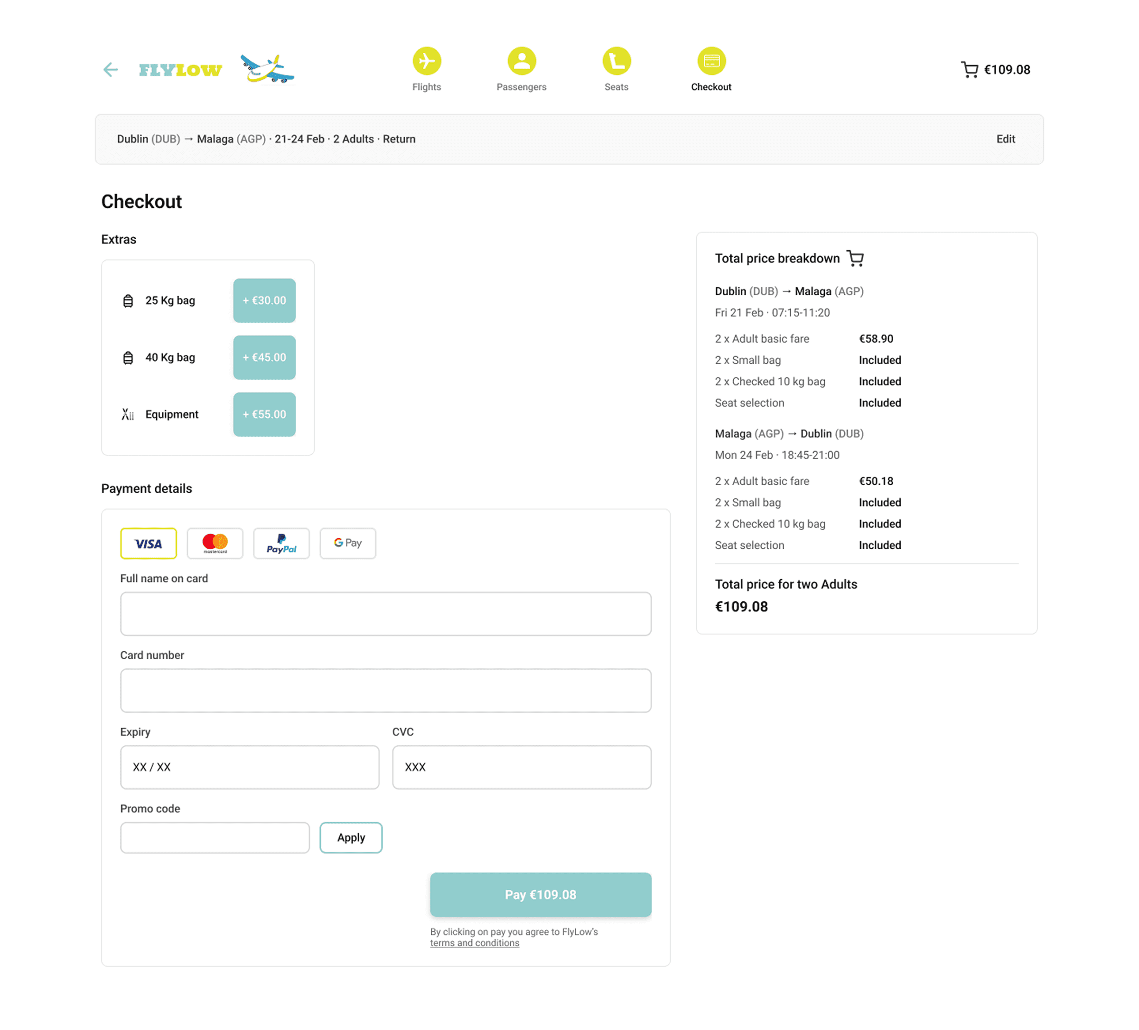The image size is (1139, 1030).
Task: Select the Seats step icon
Action: coord(616,61)
